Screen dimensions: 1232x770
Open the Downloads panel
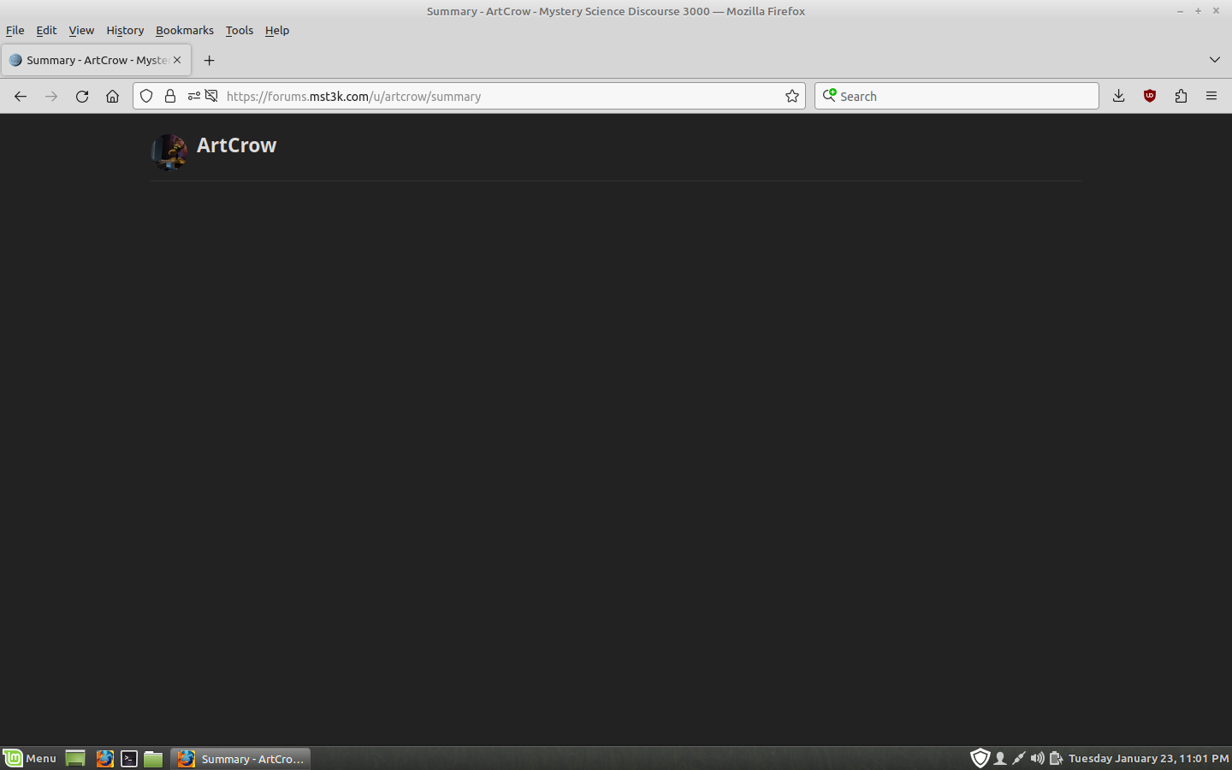click(1118, 96)
